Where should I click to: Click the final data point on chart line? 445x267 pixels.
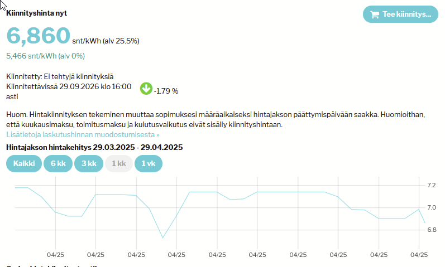click(425, 222)
